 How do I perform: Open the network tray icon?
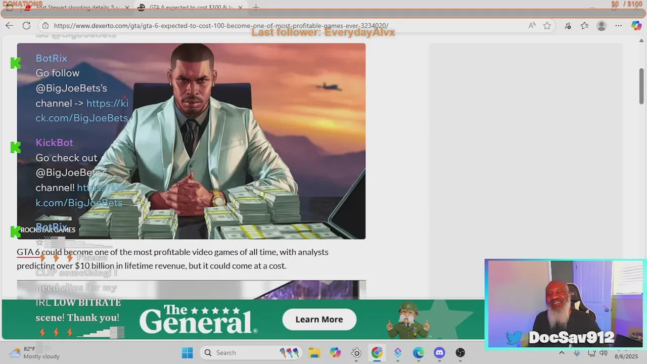592,353
